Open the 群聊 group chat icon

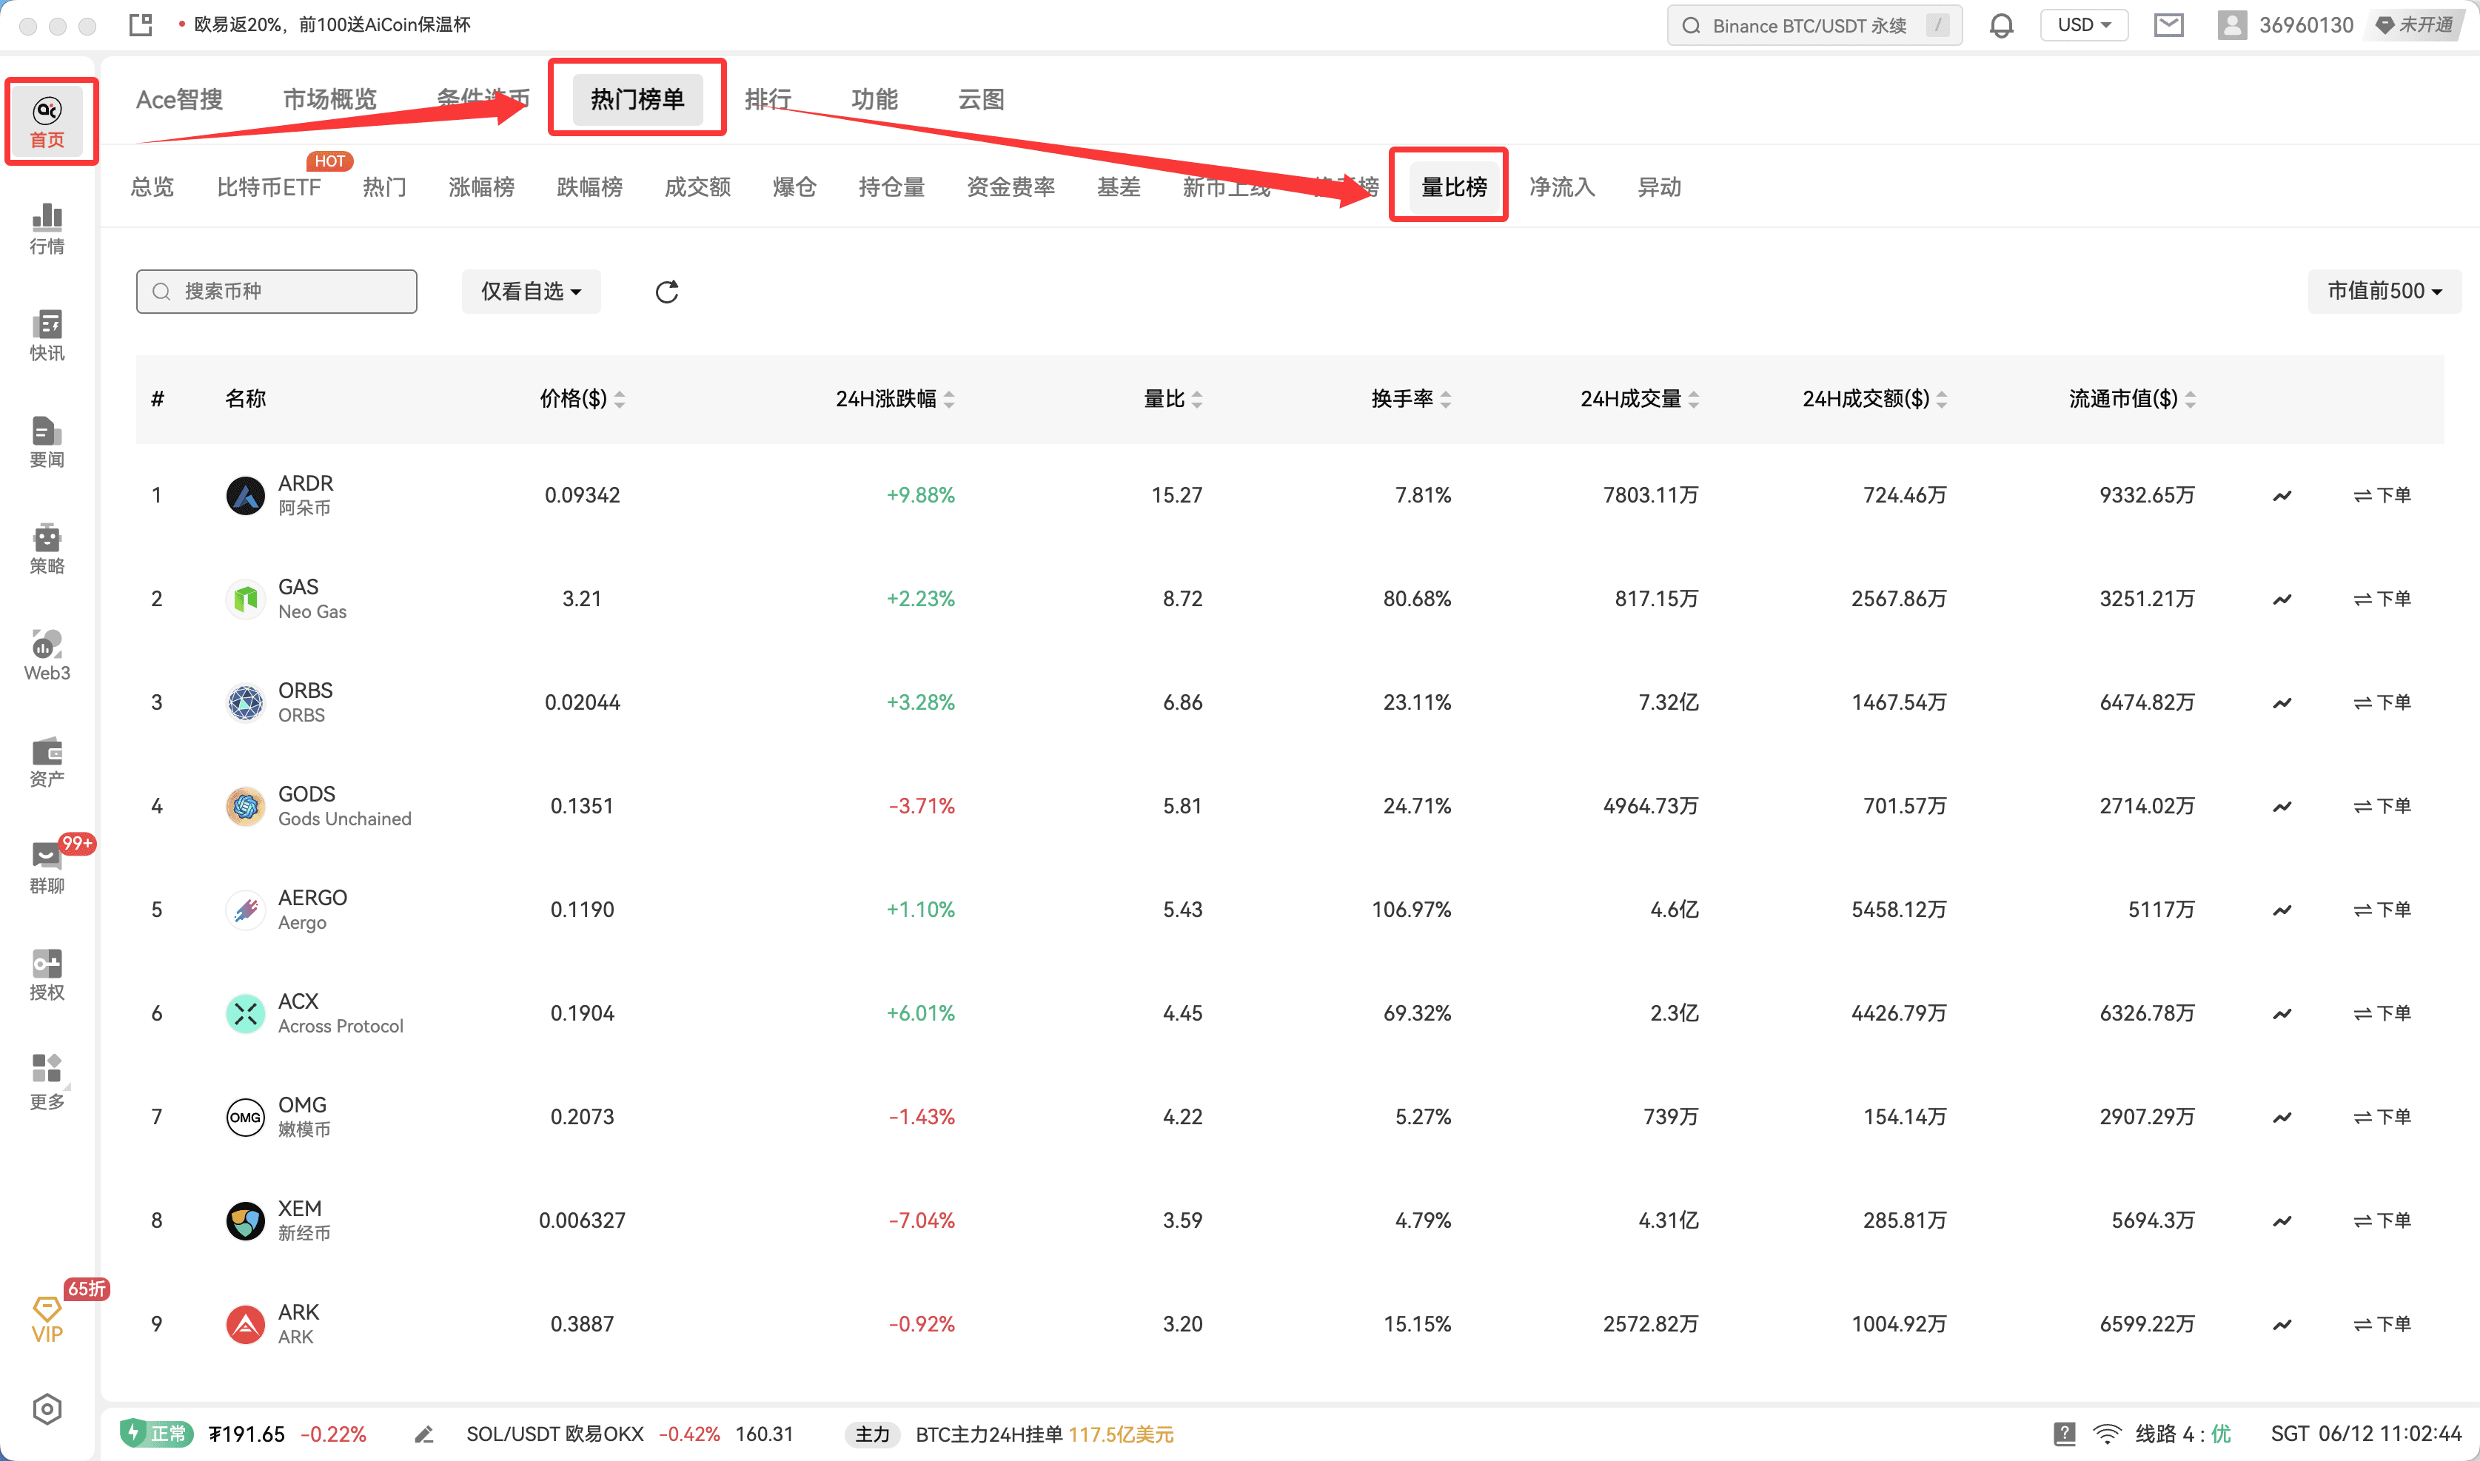click(47, 868)
